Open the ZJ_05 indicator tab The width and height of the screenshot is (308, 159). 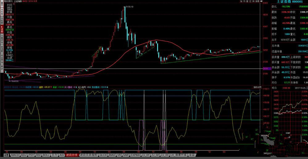tap(164, 155)
